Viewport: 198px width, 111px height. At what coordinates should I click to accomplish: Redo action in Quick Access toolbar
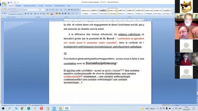(x=15, y=2)
